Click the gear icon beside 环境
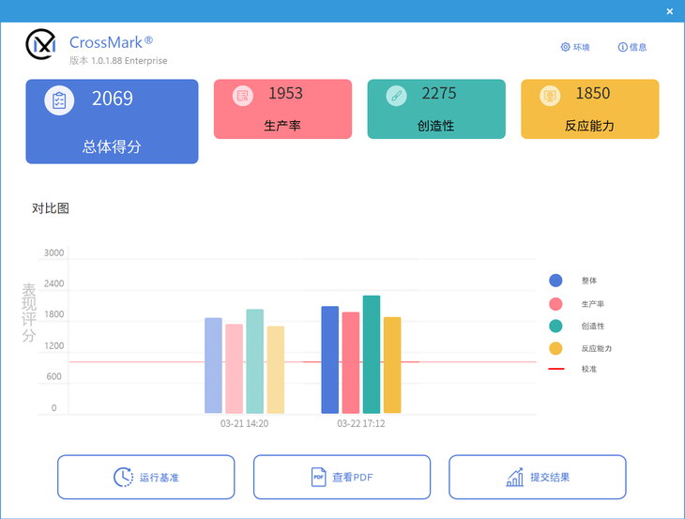685x519 pixels. coord(565,47)
